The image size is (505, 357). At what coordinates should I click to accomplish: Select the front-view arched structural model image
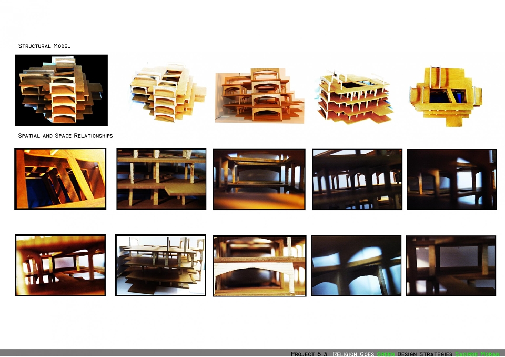coord(259,95)
